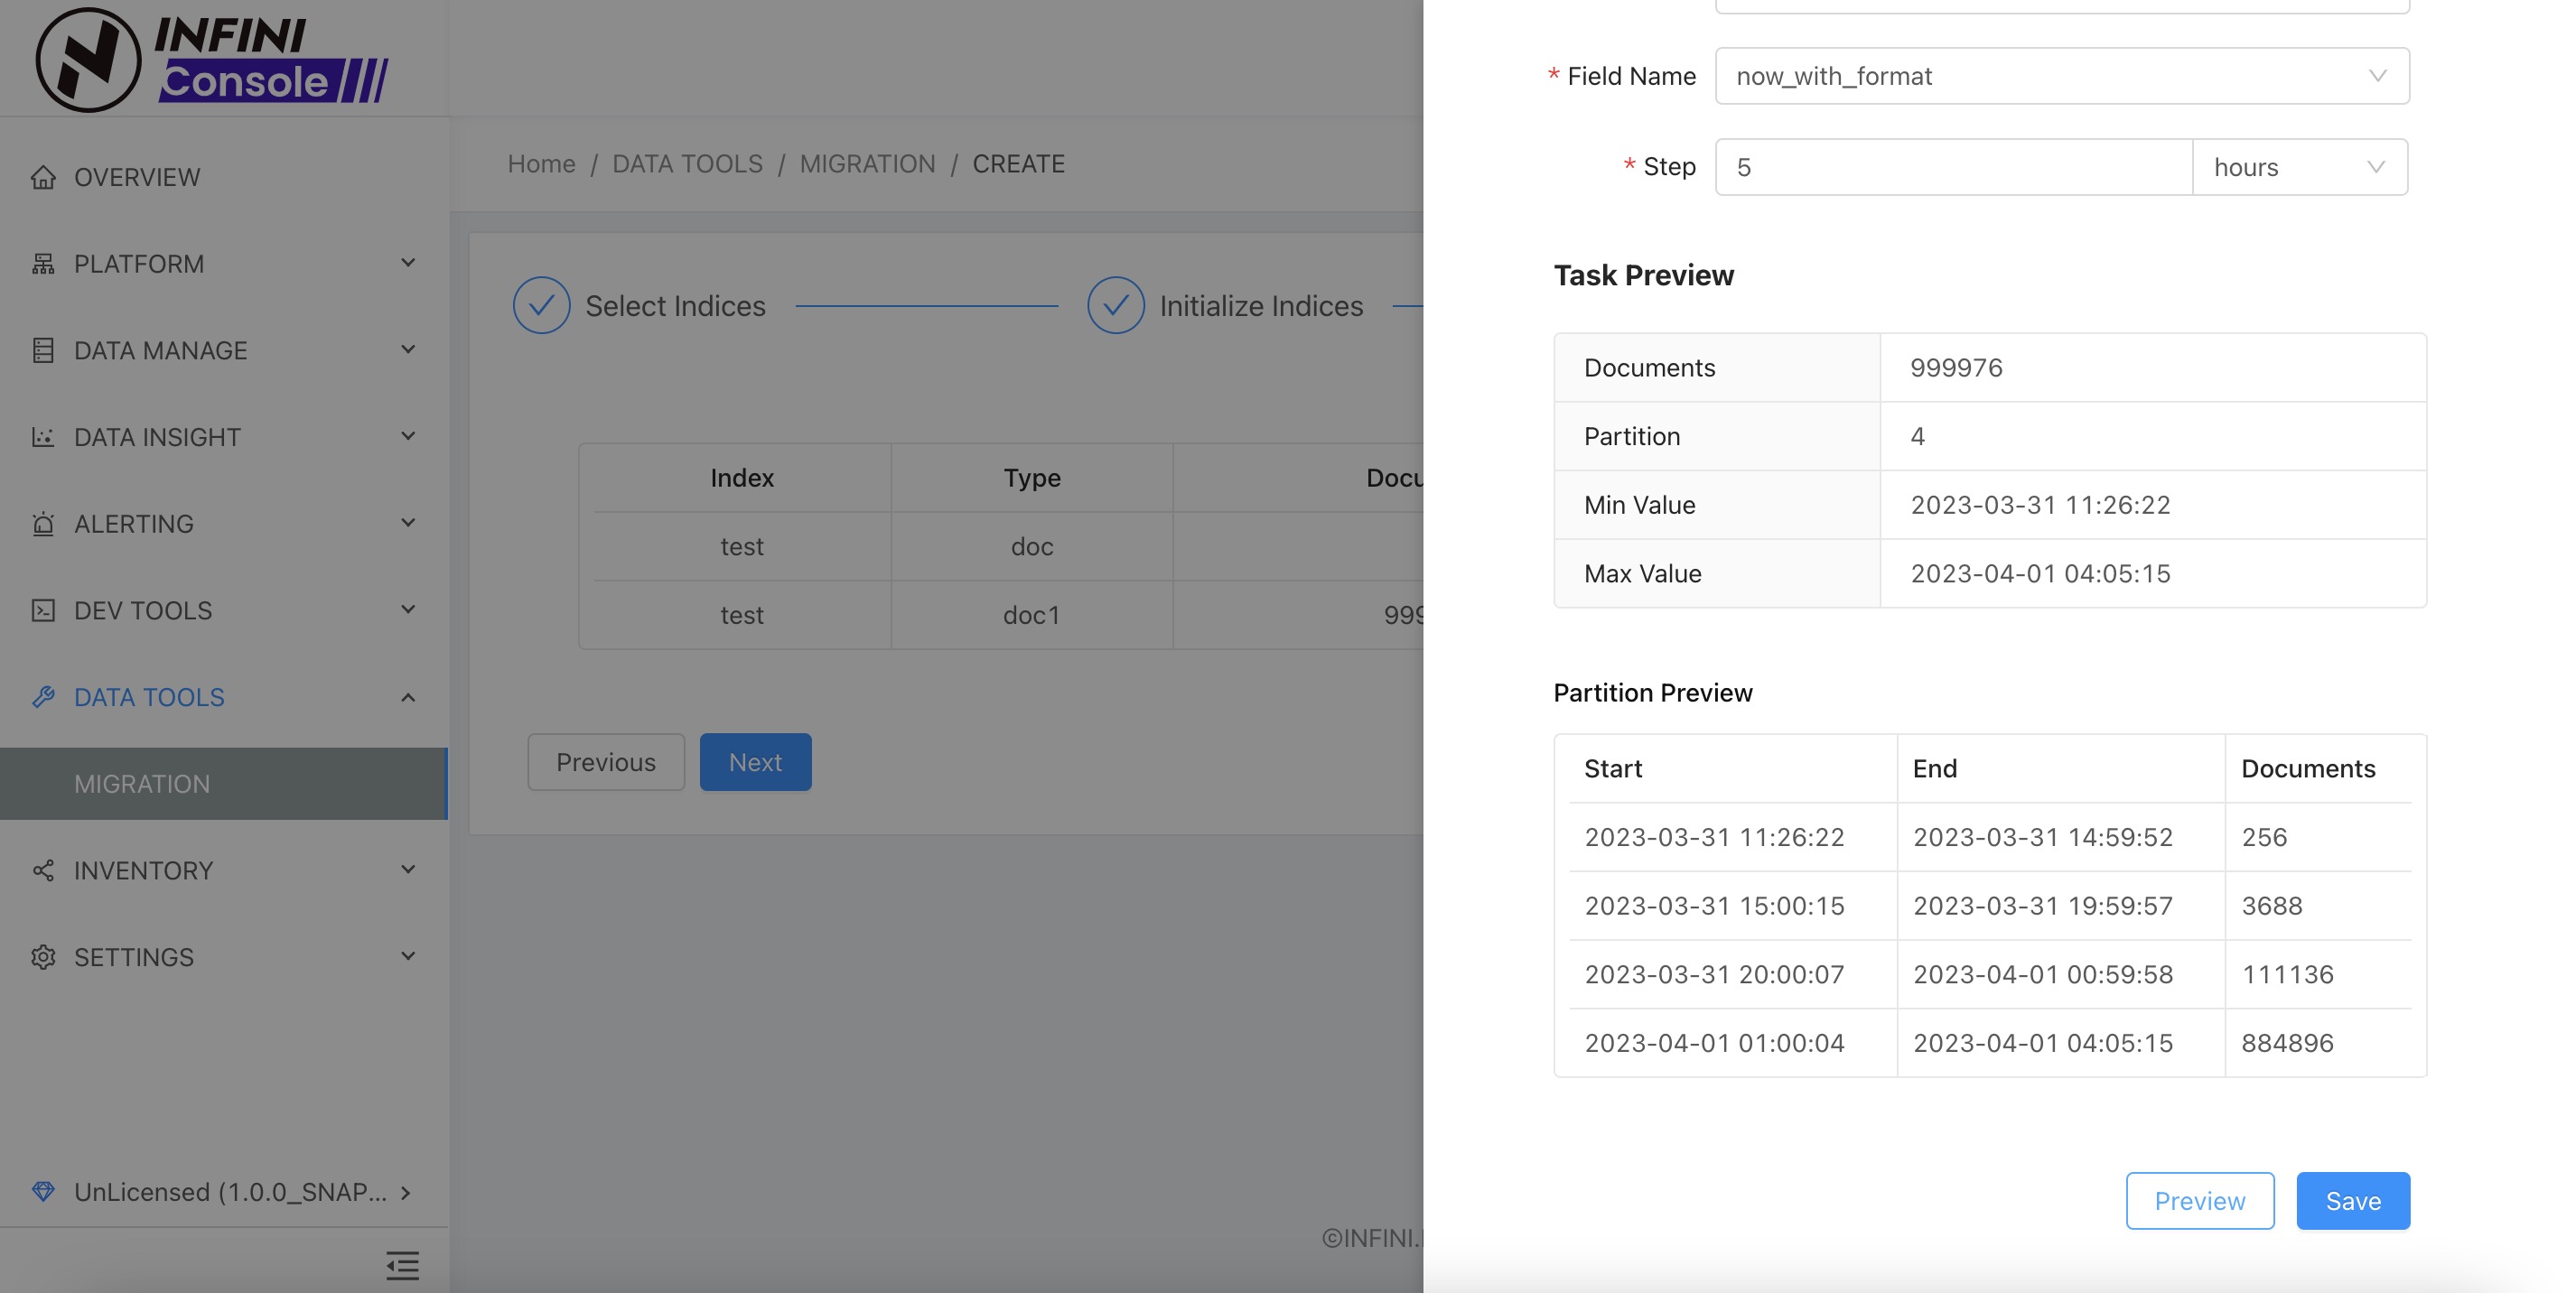Screen dimensions: 2576x1293
Task: Click the Preview button
Action: click(x=2199, y=1200)
